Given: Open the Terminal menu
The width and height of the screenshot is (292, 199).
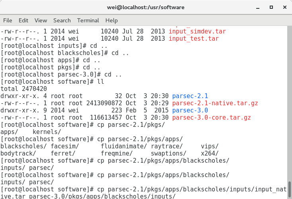Looking at the screenshot, I should pos(88,20).
